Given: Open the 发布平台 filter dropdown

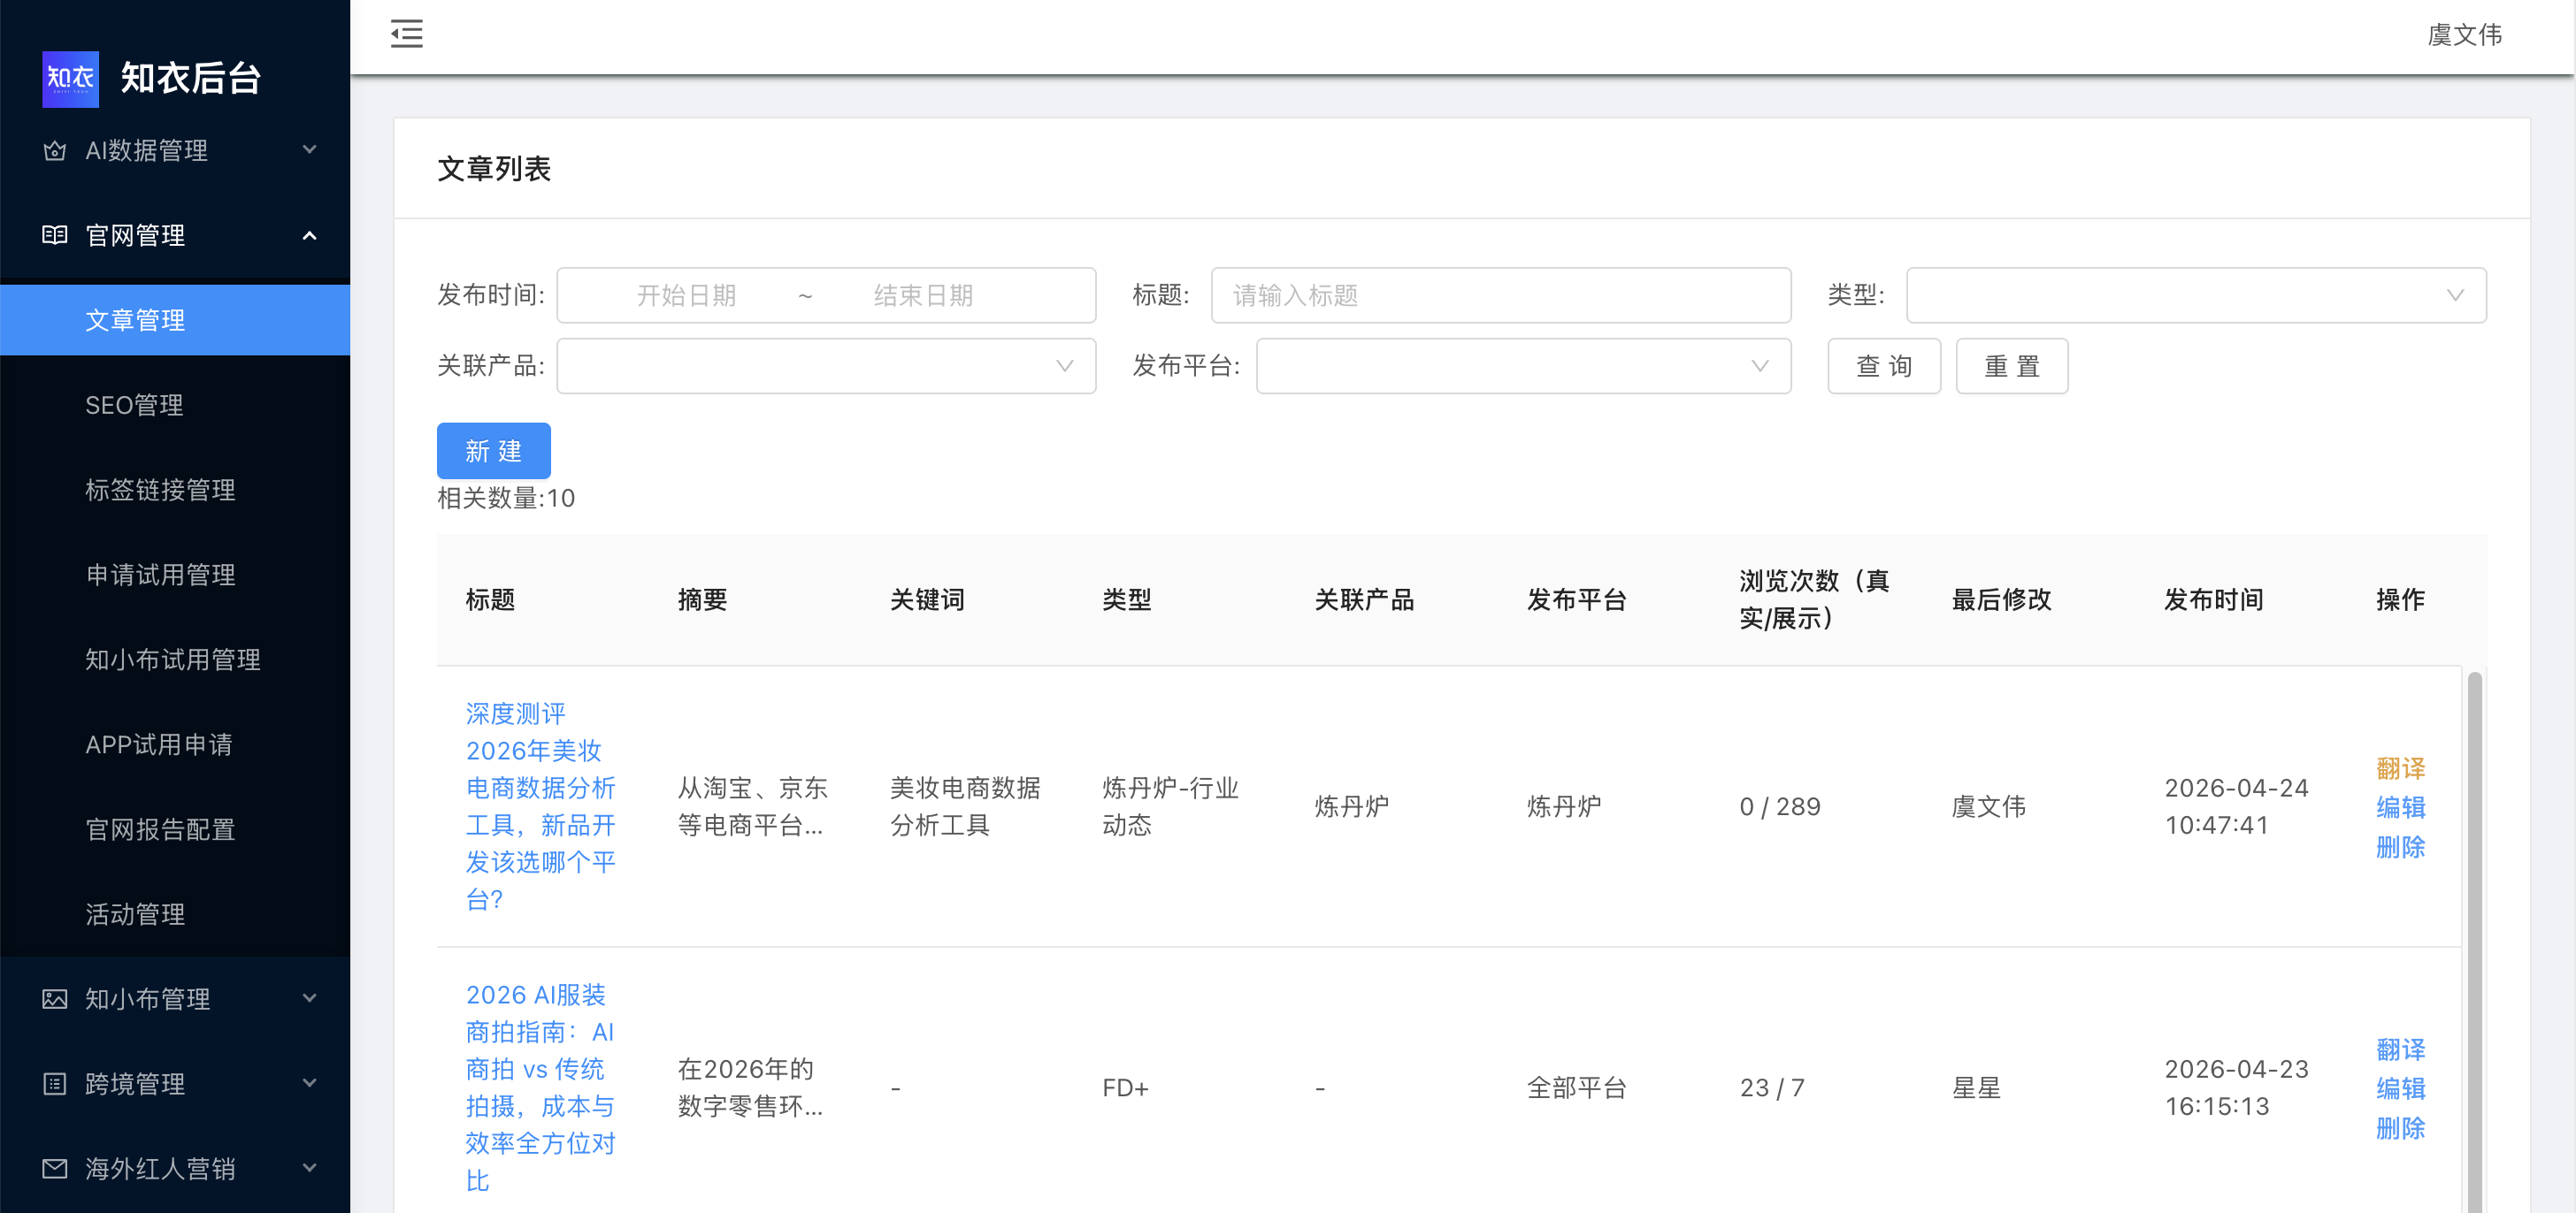Looking at the screenshot, I should click(x=1522, y=366).
